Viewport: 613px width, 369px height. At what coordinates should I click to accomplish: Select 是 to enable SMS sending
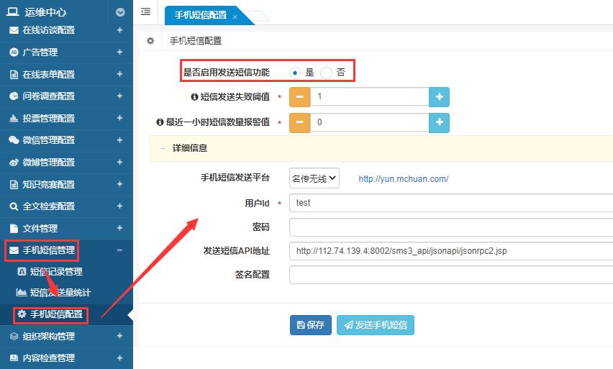[296, 73]
